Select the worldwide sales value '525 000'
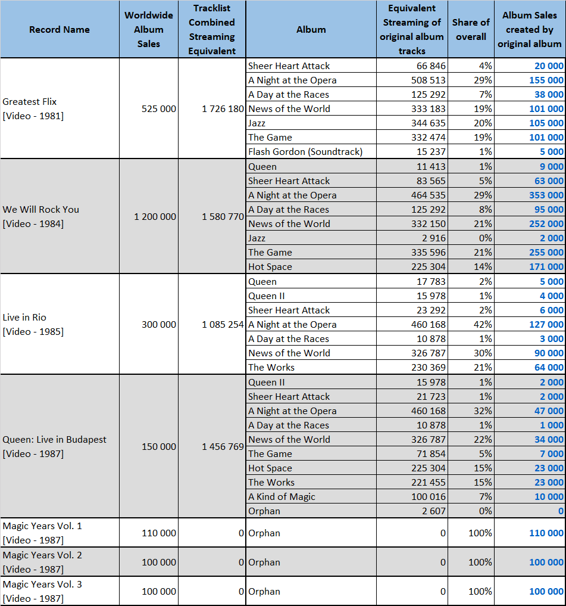This screenshot has width=566, height=606. pos(159,109)
